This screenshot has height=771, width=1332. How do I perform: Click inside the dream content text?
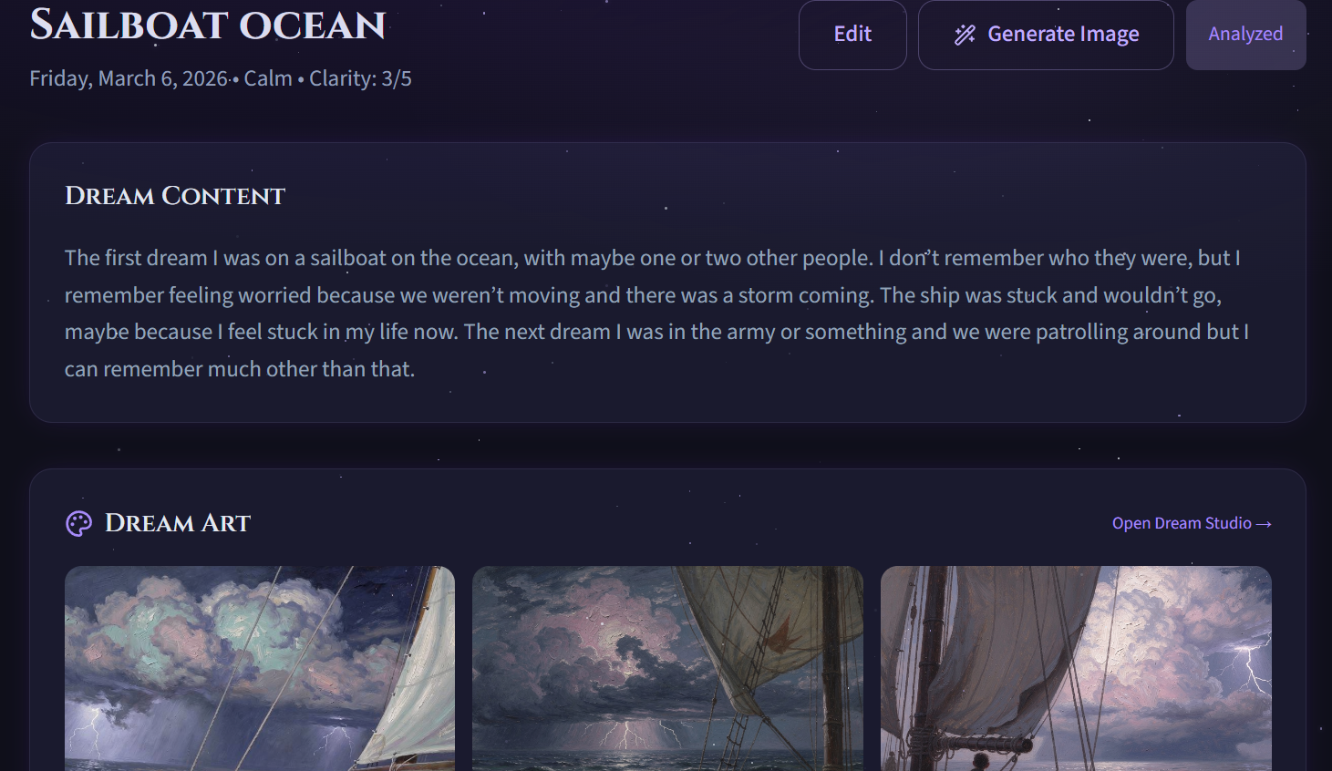[x=638, y=313]
